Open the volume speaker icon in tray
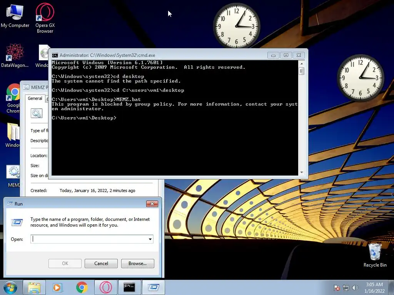The width and height of the screenshot is (394, 295). pos(355,288)
